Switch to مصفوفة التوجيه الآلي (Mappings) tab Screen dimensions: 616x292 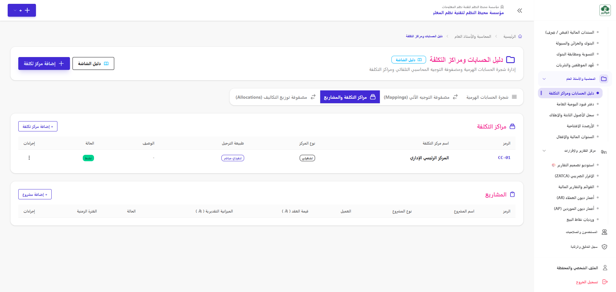(x=421, y=97)
